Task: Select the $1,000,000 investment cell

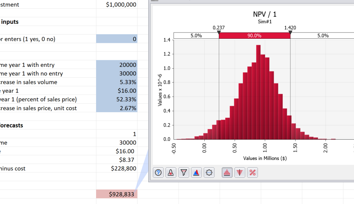Action: (117, 5)
